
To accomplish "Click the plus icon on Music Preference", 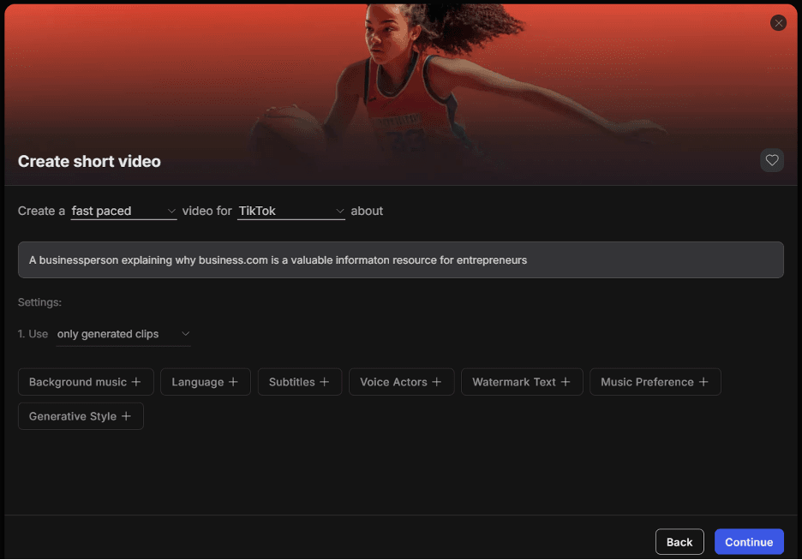I will tap(703, 382).
